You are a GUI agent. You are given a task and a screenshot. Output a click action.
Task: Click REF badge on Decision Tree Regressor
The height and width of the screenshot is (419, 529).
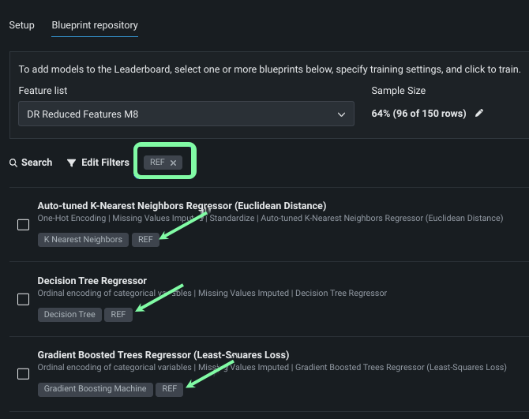pos(118,314)
